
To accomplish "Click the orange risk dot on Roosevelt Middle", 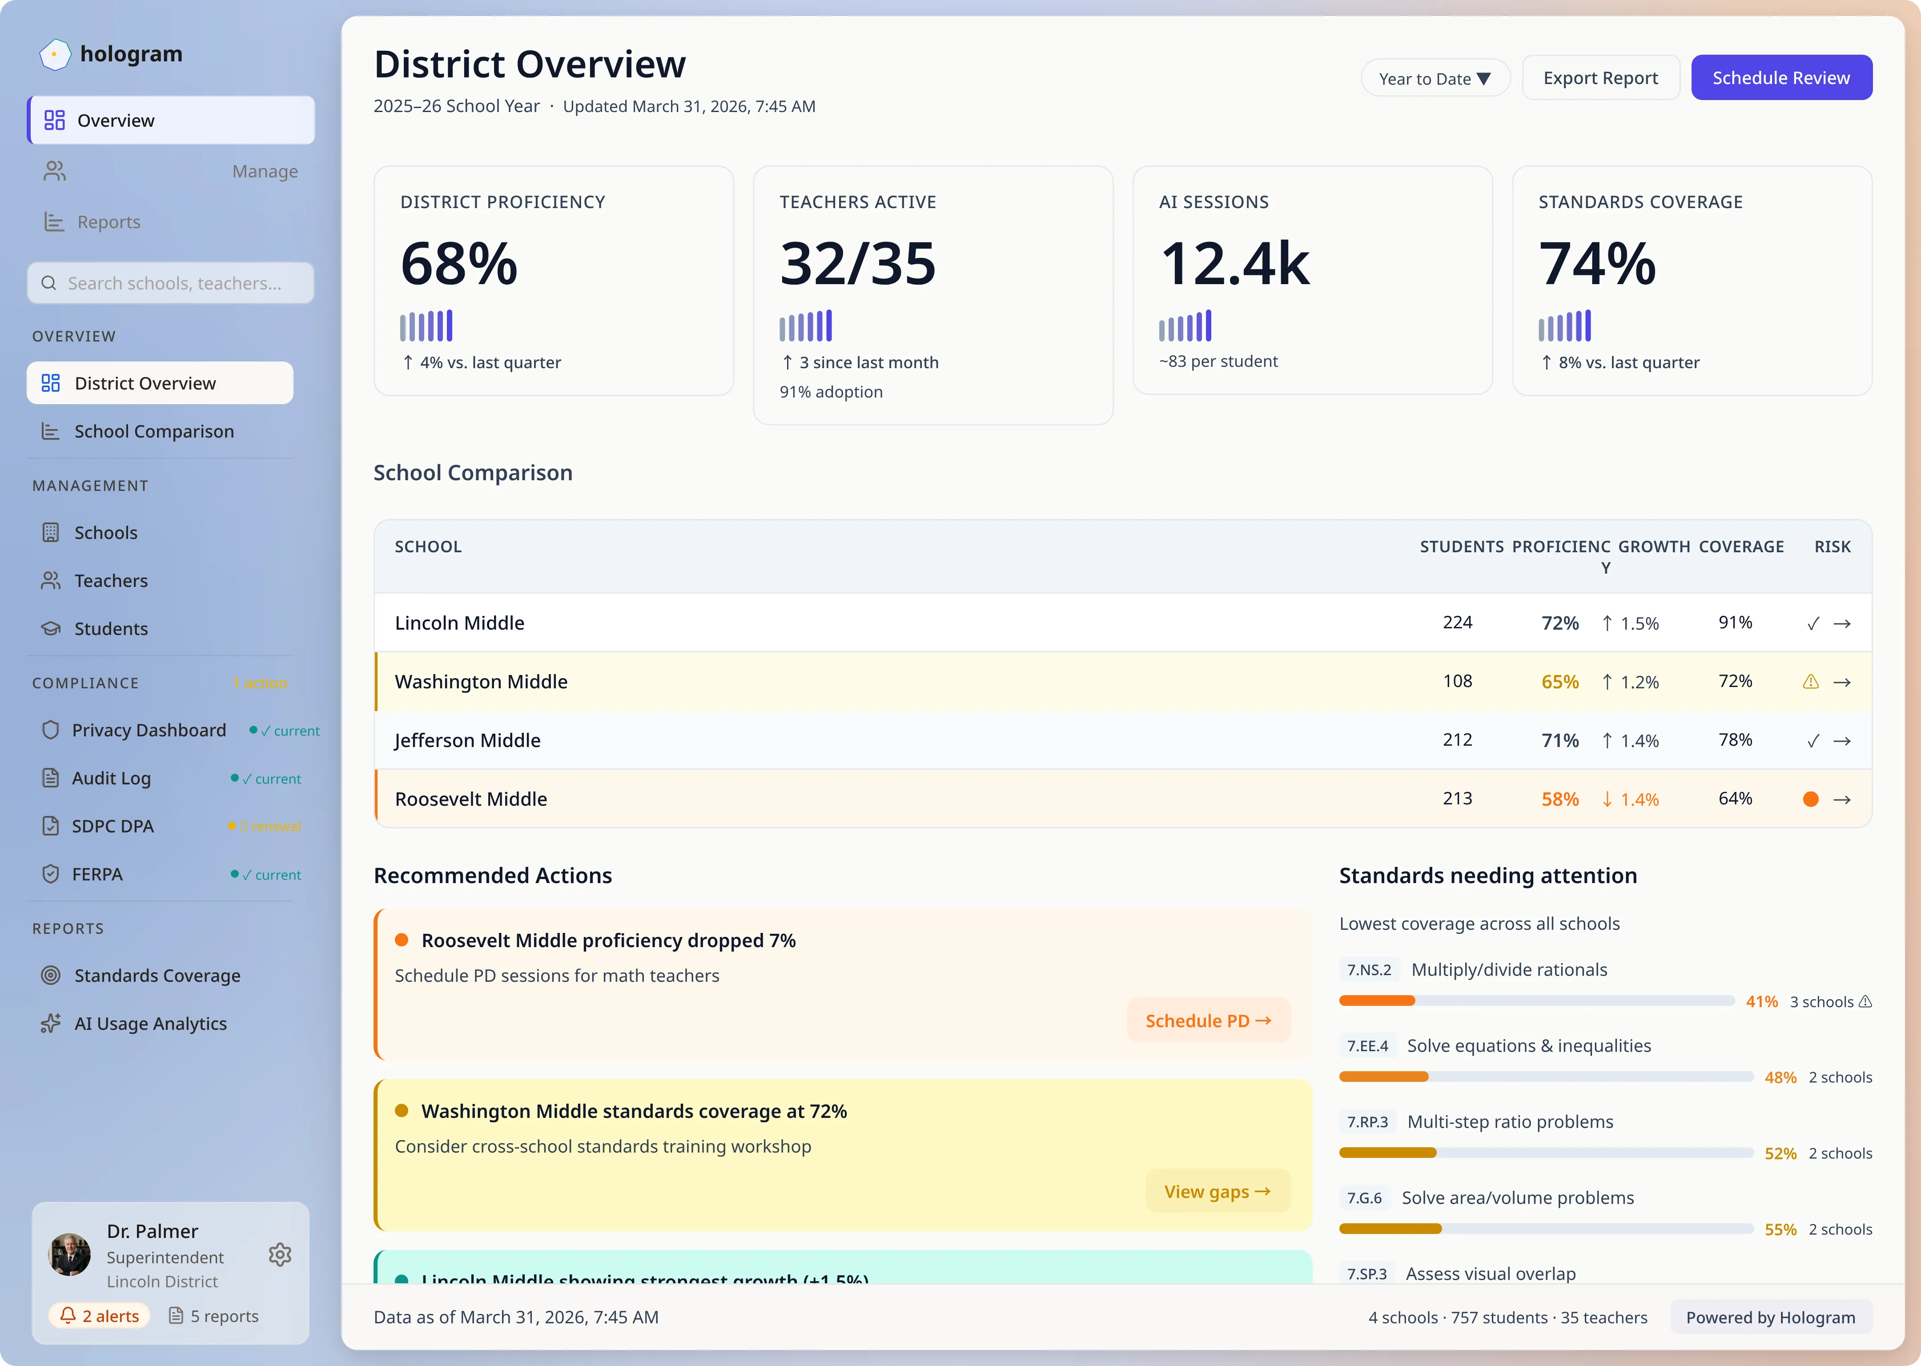I will pos(1812,799).
